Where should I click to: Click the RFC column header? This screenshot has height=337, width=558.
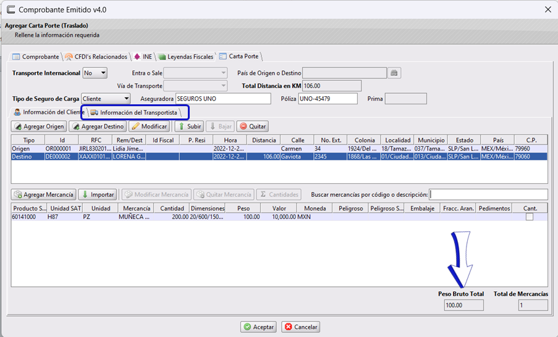[95, 140]
